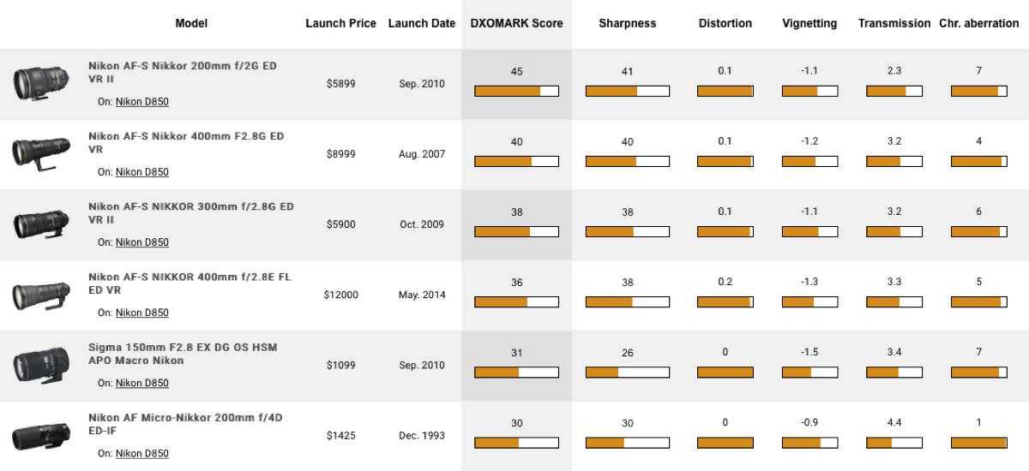Click the Launch Date column header
Screen dimensions: 1029x471
[x=421, y=24]
